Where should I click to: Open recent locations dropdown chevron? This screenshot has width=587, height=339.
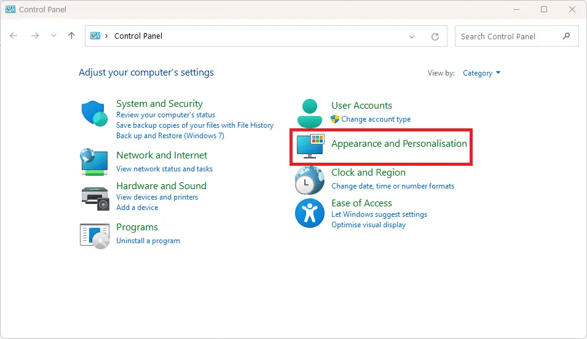[x=53, y=36]
